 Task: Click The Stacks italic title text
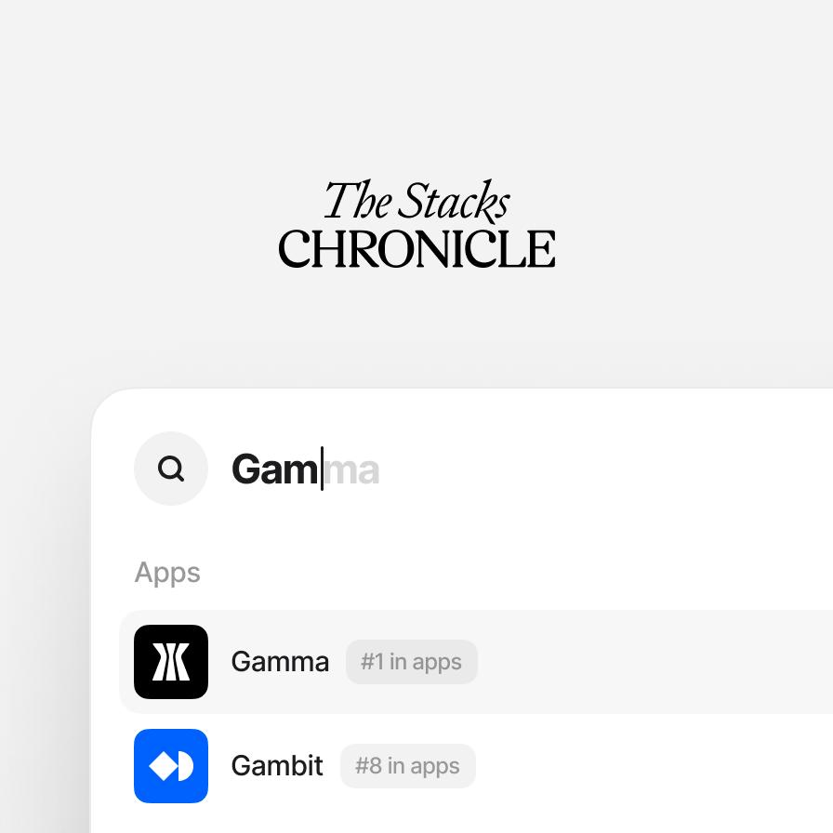(x=417, y=200)
